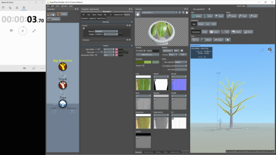276x155 pixels.
Task: Open the Leaf_Front mesh dropdown
Action: click(x=168, y=51)
